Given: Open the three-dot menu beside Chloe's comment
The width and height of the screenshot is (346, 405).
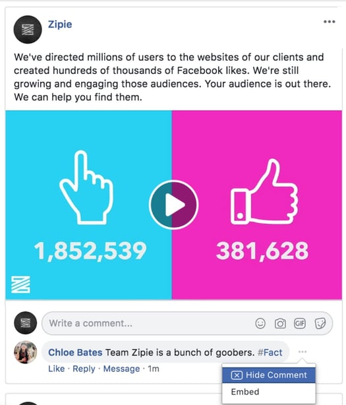Looking at the screenshot, I should pos(303,352).
